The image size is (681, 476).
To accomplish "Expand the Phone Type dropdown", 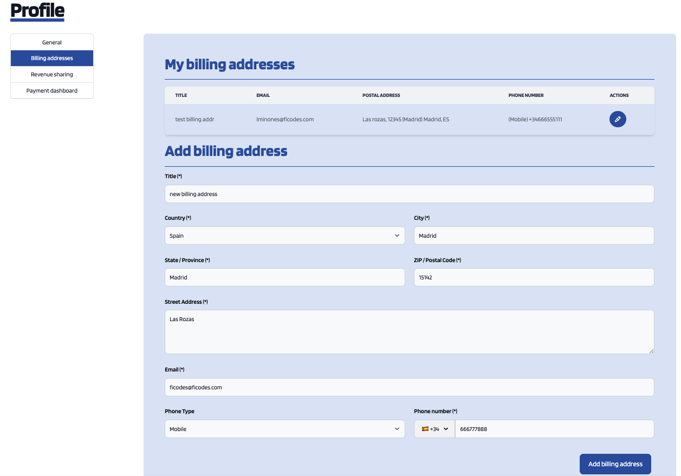I will [x=284, y=429].
